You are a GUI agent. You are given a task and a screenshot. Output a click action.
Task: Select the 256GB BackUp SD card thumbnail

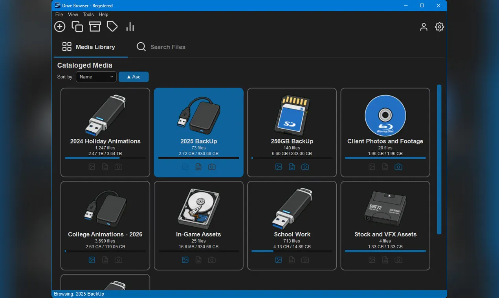[292, 115]
